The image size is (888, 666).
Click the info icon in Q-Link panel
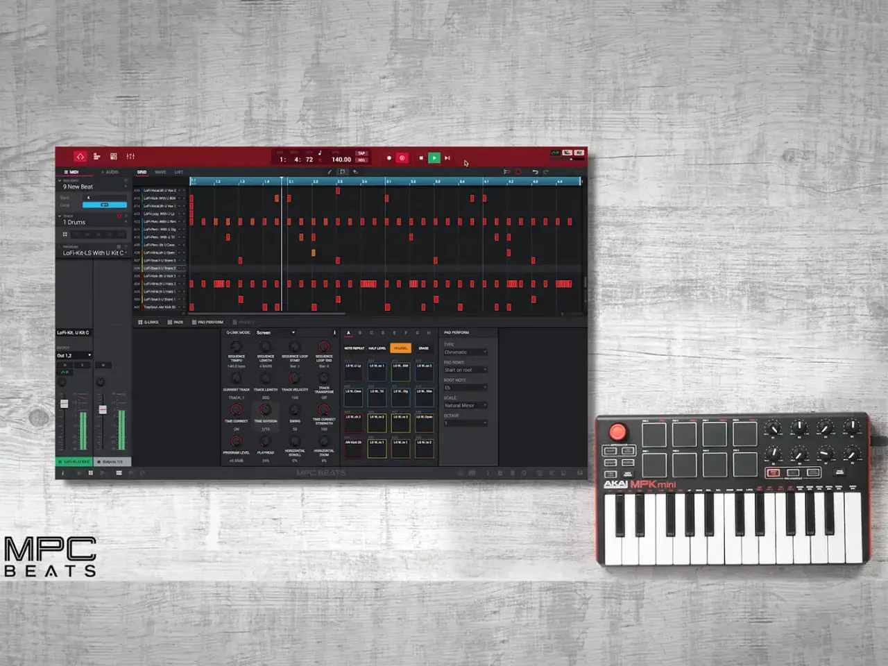(334, 333)
